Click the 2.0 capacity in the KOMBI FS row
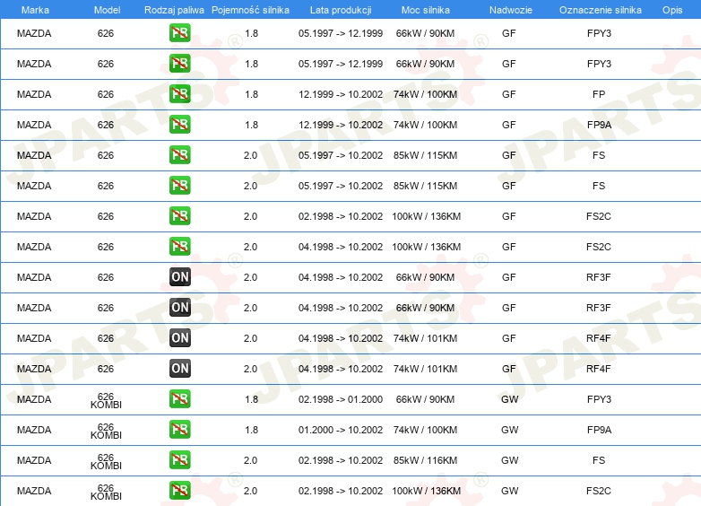 point(250,460)
